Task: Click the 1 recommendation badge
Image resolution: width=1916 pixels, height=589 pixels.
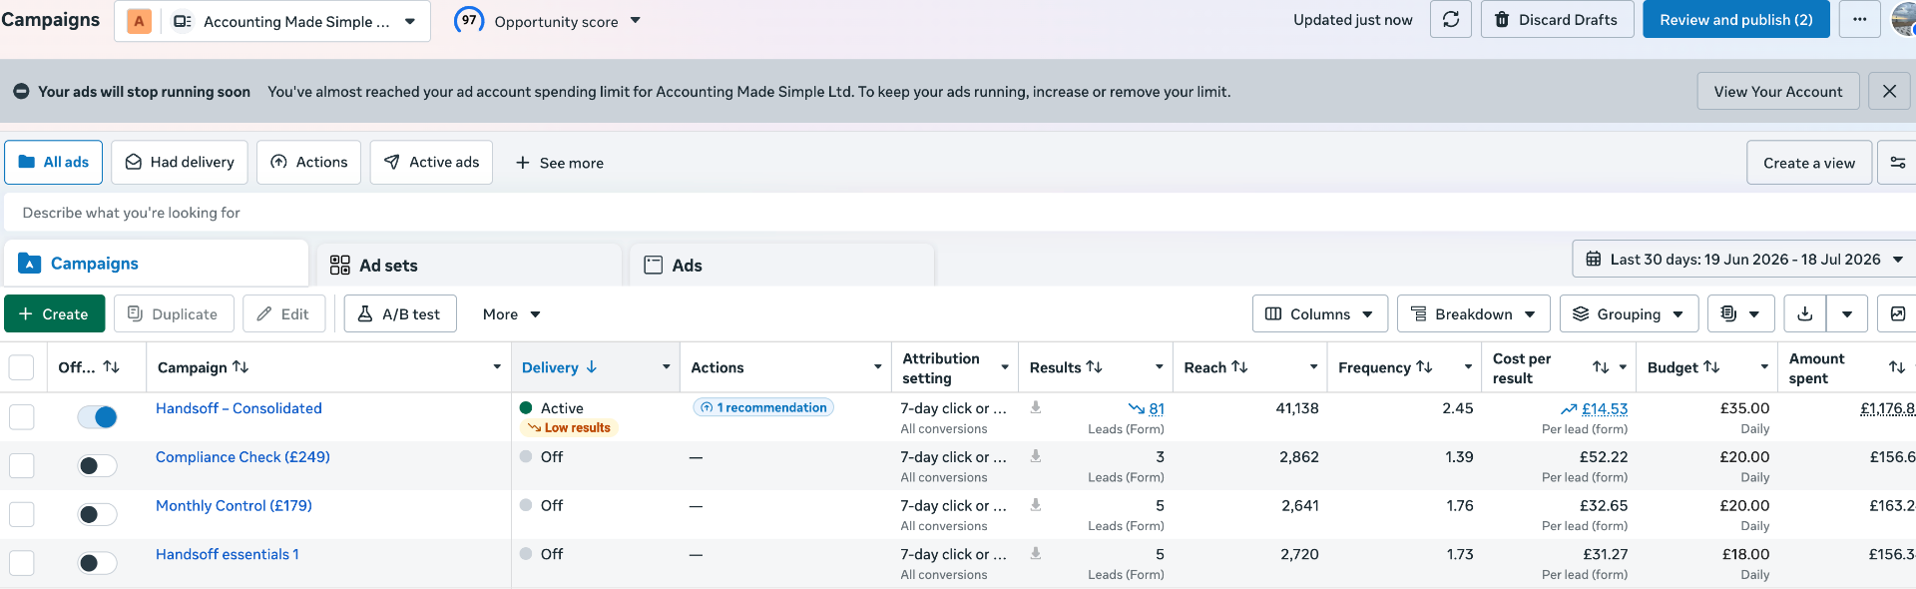Action: tap(763, 407)
